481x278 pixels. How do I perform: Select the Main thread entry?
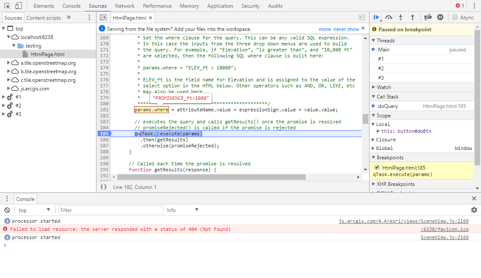tap(422, 50)
